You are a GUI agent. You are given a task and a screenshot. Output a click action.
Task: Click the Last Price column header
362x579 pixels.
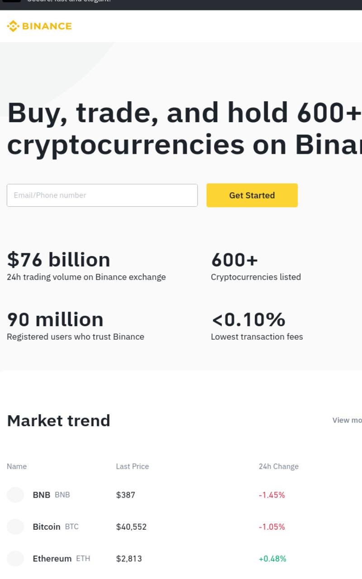pos(132,466)
